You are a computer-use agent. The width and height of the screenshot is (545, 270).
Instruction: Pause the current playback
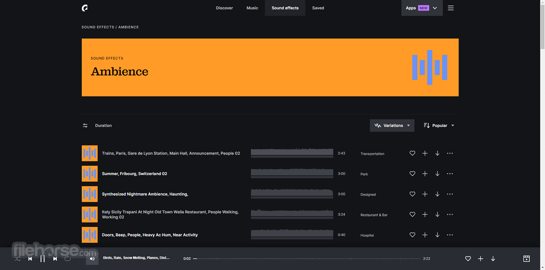pyautogui.click(x=42, y=259)
